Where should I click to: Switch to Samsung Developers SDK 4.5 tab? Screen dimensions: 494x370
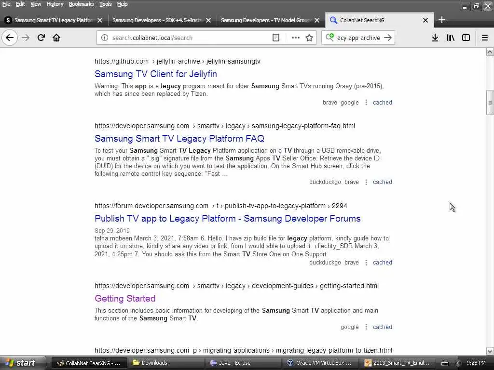tap(158, 20)
